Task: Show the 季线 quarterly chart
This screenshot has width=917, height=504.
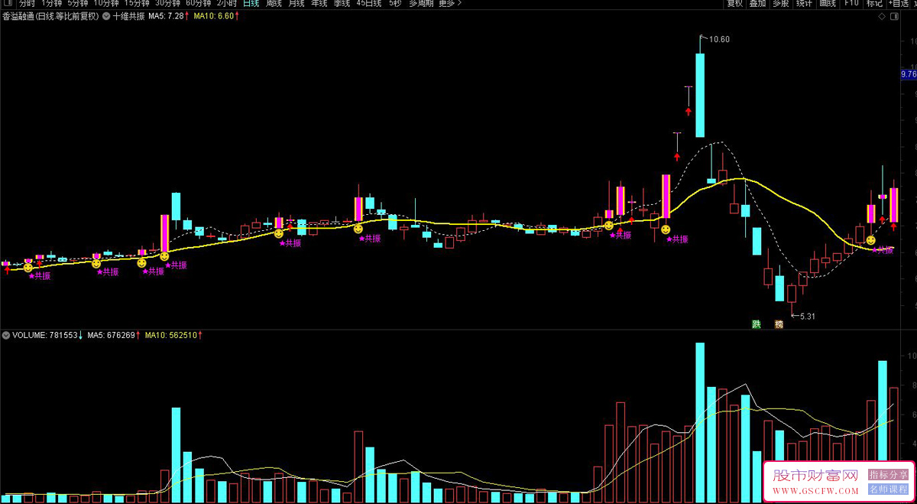Action: 341,3
